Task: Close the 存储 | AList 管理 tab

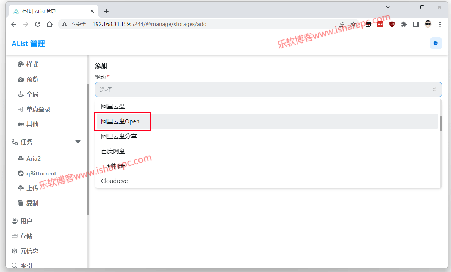Action: point(93,11)
